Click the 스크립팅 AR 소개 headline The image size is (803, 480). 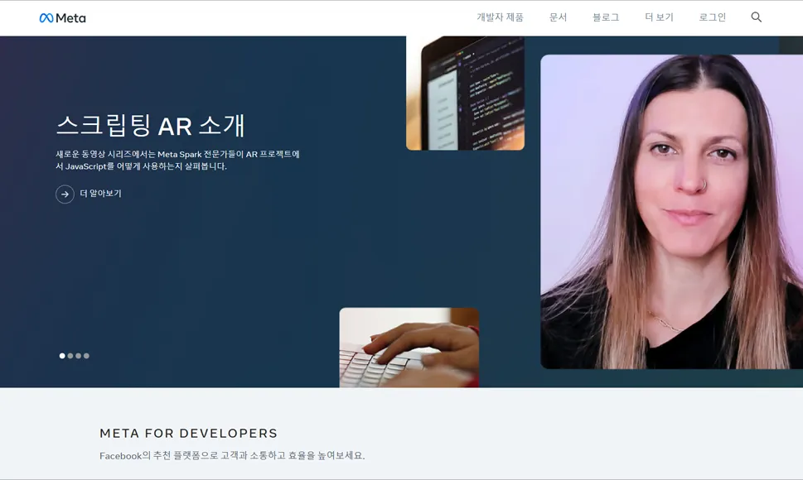[151, 126]
